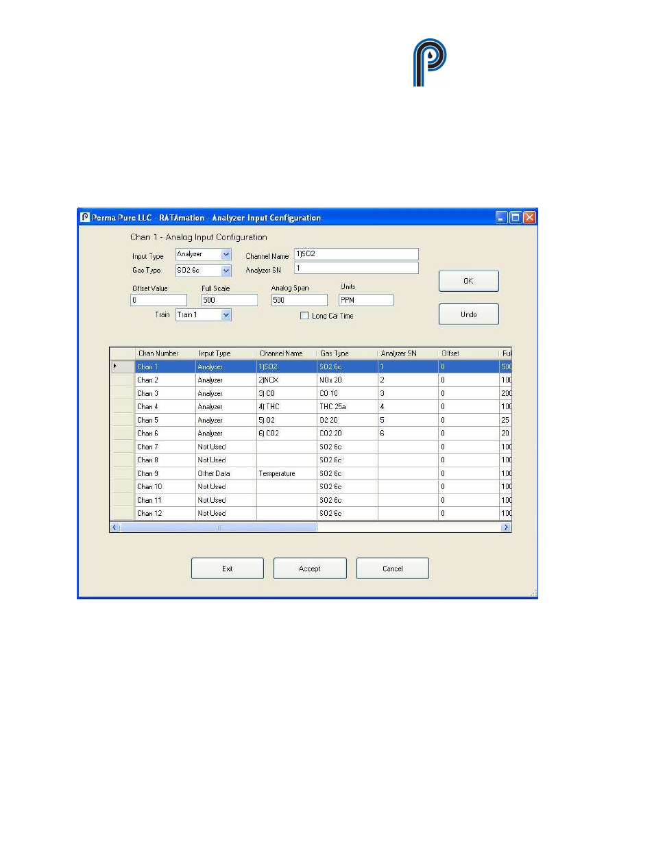Click the 6) CO2 channel name cell

(287, 434)
